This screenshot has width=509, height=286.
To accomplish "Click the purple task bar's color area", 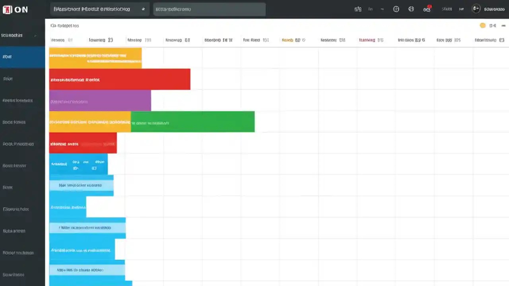I will coord(99,100).
